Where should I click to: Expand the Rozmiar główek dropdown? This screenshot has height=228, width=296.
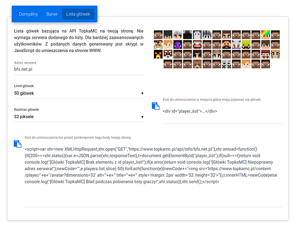(x=79, y=117)
